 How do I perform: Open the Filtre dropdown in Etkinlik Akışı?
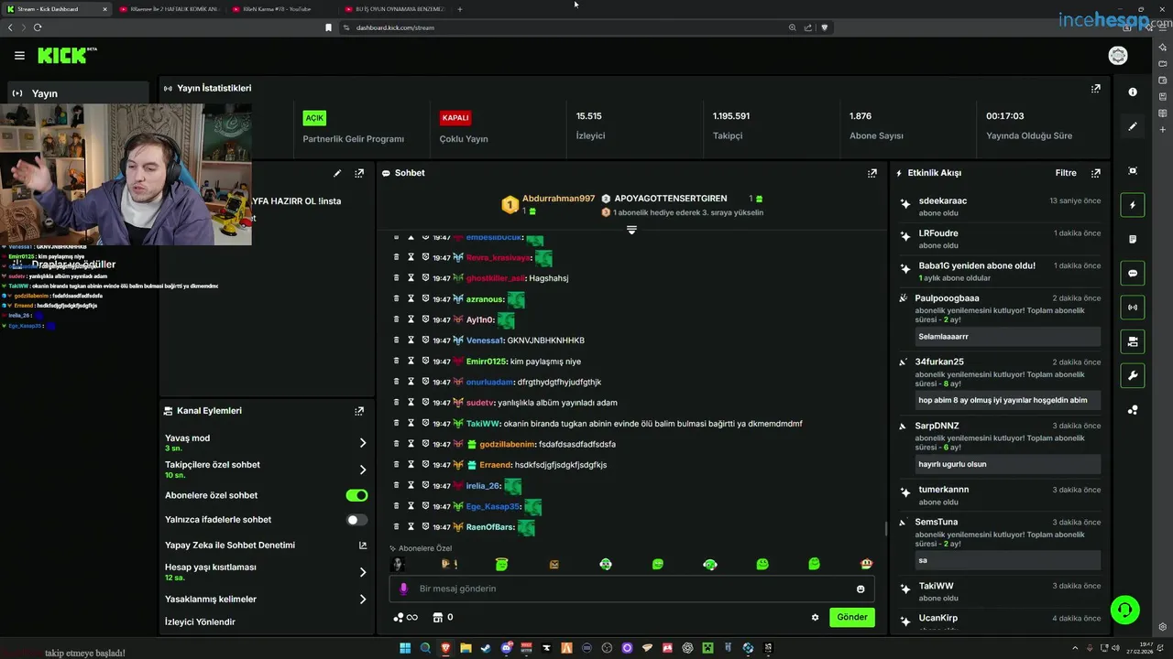click(x=1065, y=173)
